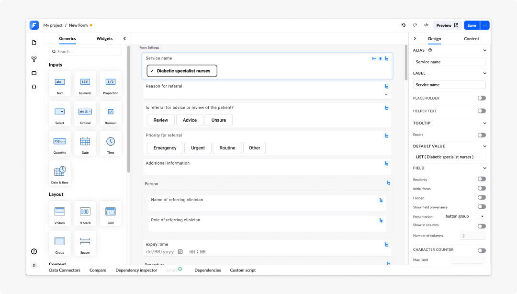This screenshot has width=517, height=294.
Task: Add a Select input component
Action: (60, 113)
